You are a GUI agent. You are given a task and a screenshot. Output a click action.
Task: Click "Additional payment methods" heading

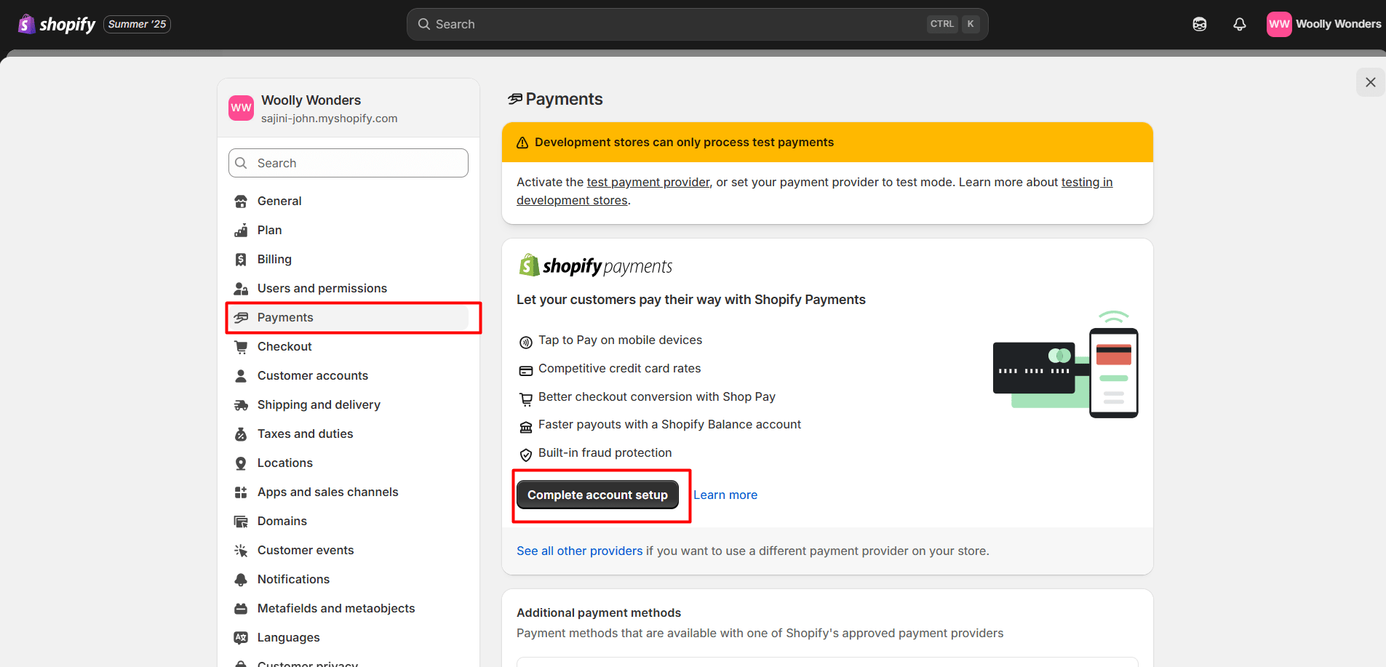click(x=599, y=612)
